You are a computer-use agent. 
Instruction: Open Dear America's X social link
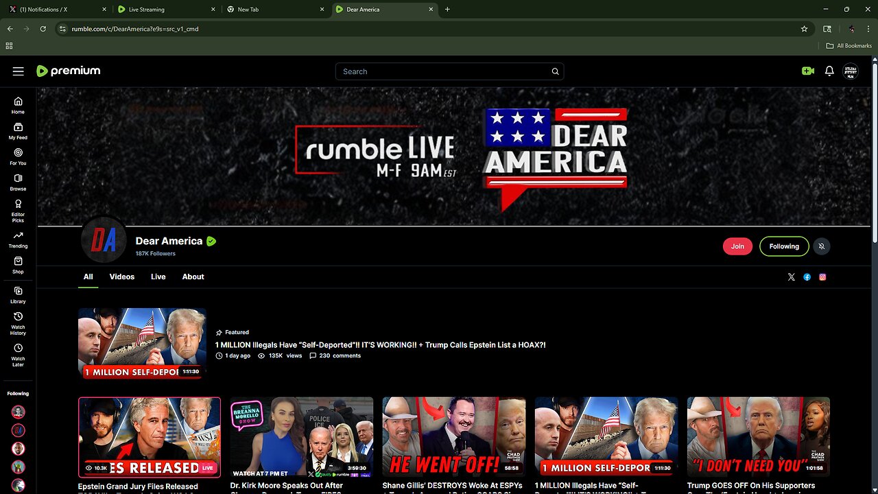click(x=792, y=277)
